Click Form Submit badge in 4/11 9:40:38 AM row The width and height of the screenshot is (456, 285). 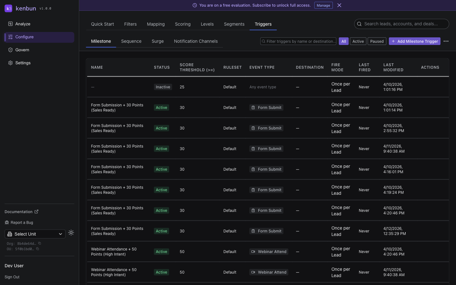coord(266,149)
